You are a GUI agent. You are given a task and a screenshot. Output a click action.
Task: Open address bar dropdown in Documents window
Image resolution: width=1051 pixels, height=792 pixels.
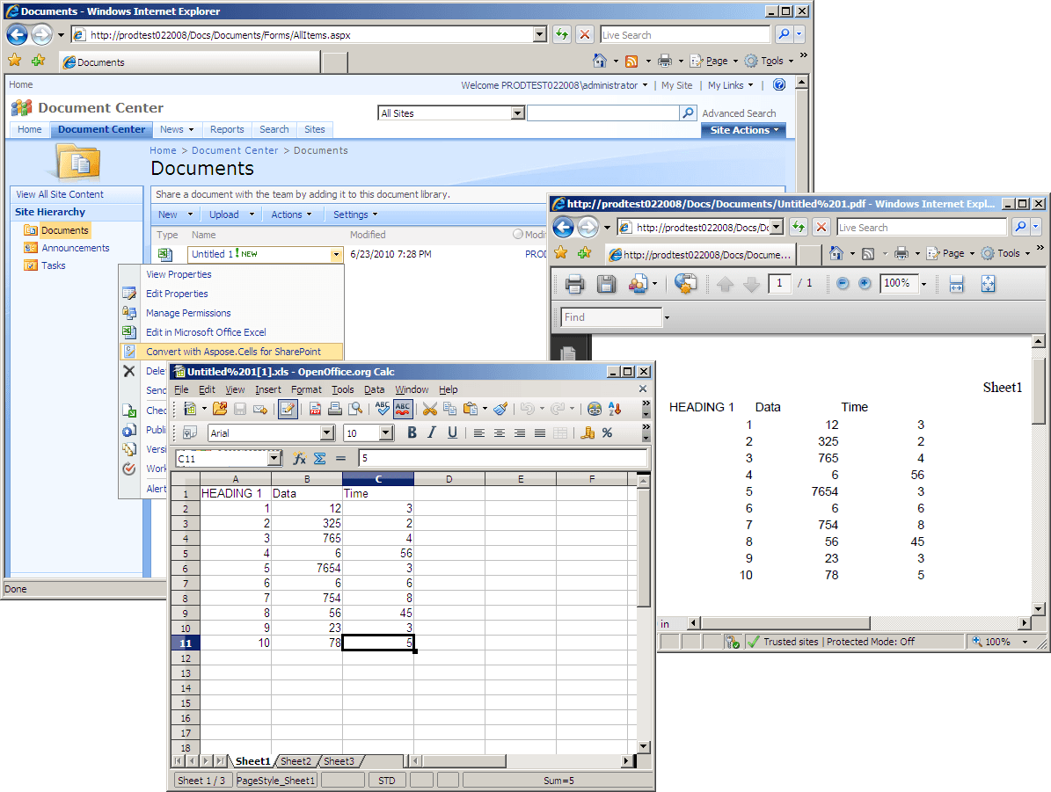(x=540, y=35)
